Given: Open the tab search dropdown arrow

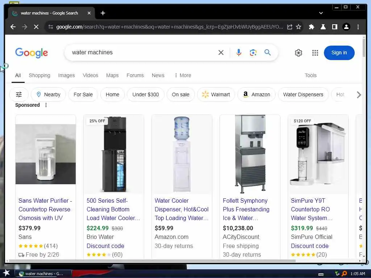Looking at the screenshot, I should 321,13.
